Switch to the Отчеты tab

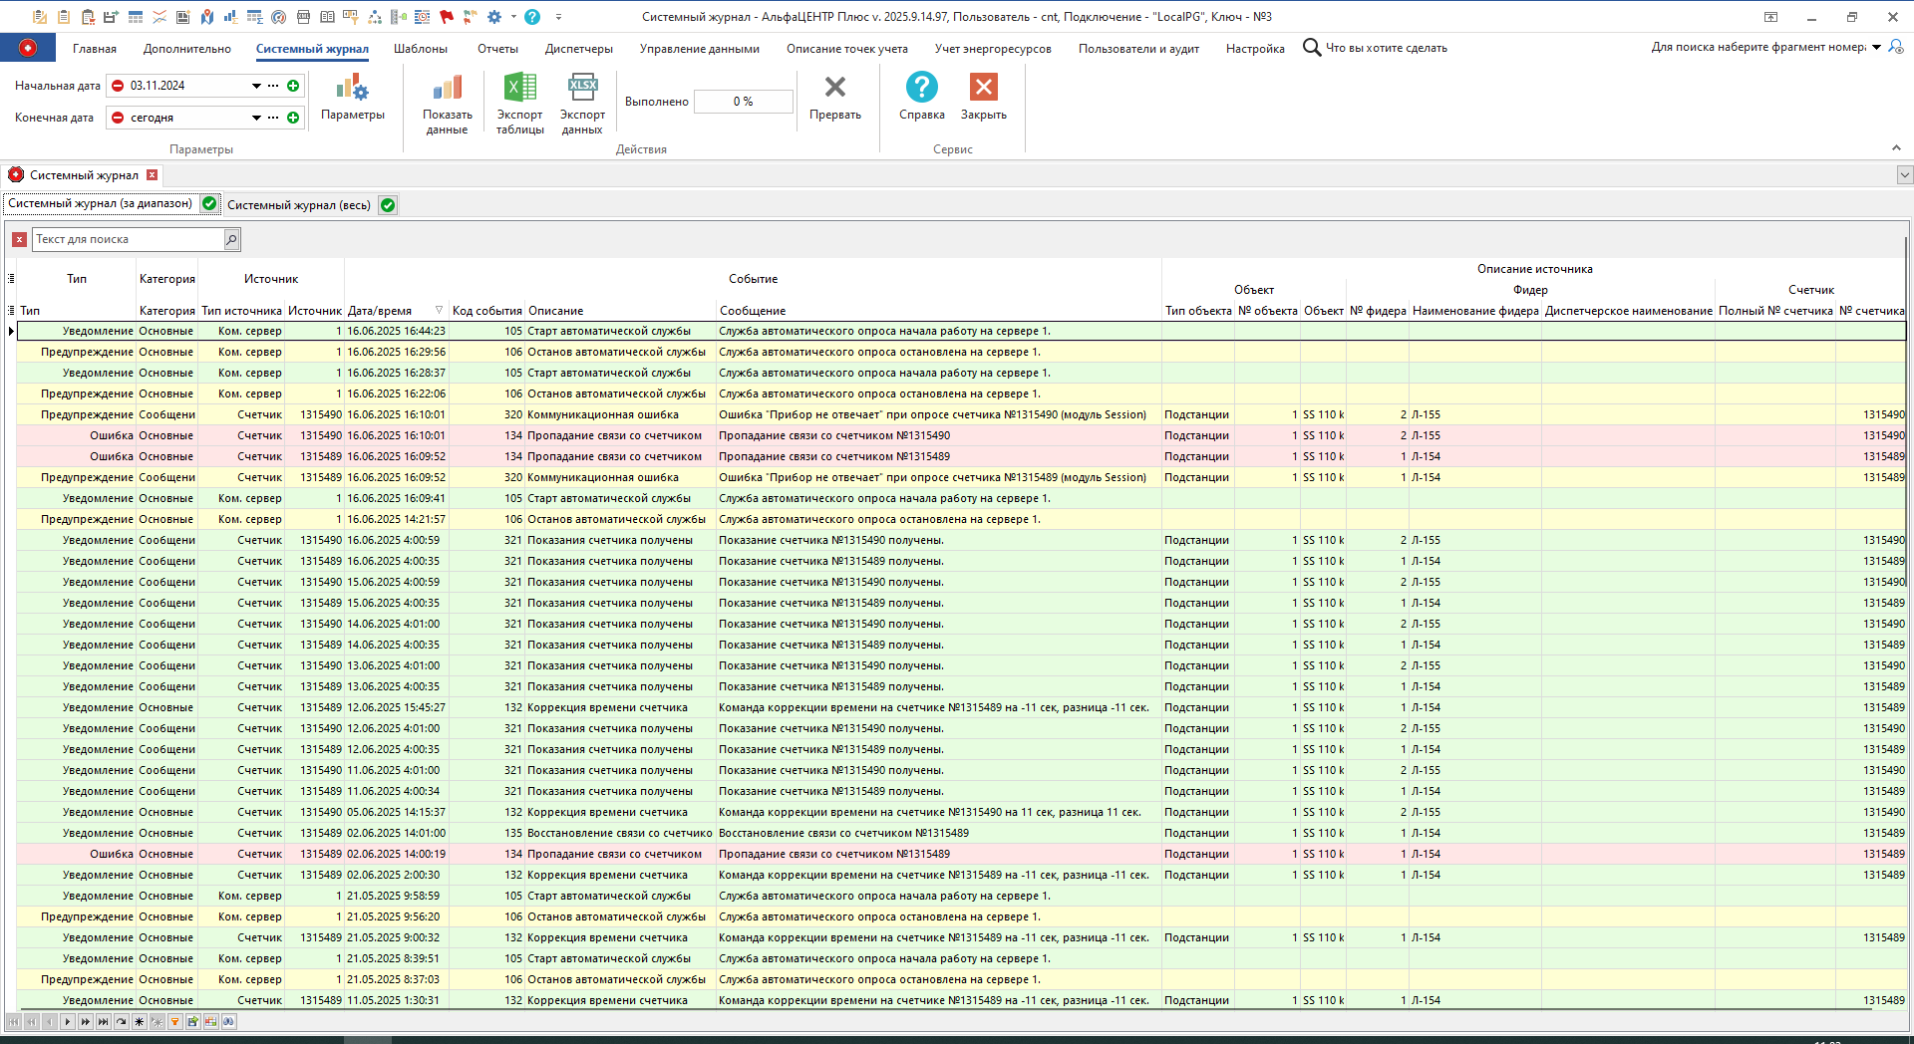pyautogui.click(x=496, y=48)
